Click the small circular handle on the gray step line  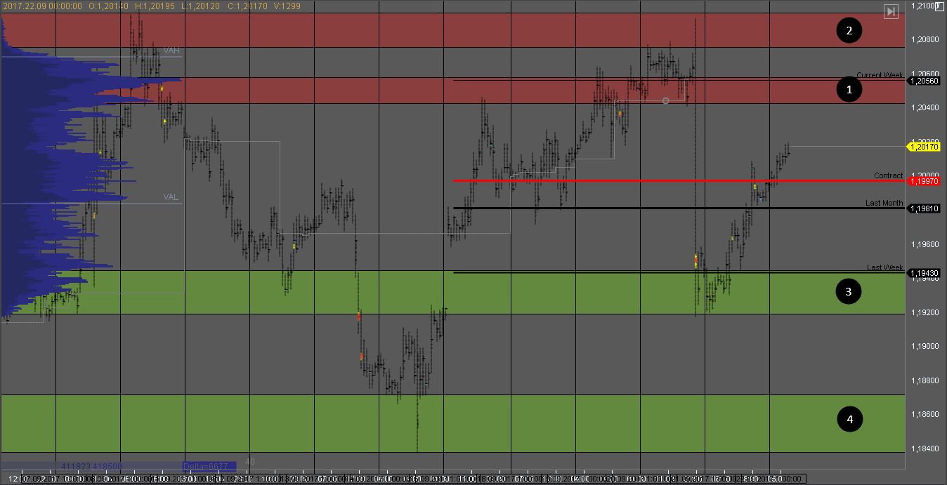point(665,101)
